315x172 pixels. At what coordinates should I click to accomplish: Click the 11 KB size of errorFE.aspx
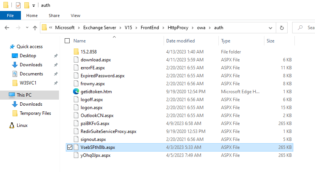tap(286, 67)
